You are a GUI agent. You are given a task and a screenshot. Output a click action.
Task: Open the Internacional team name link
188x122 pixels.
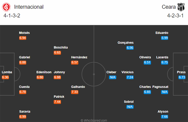coord(29,7)
